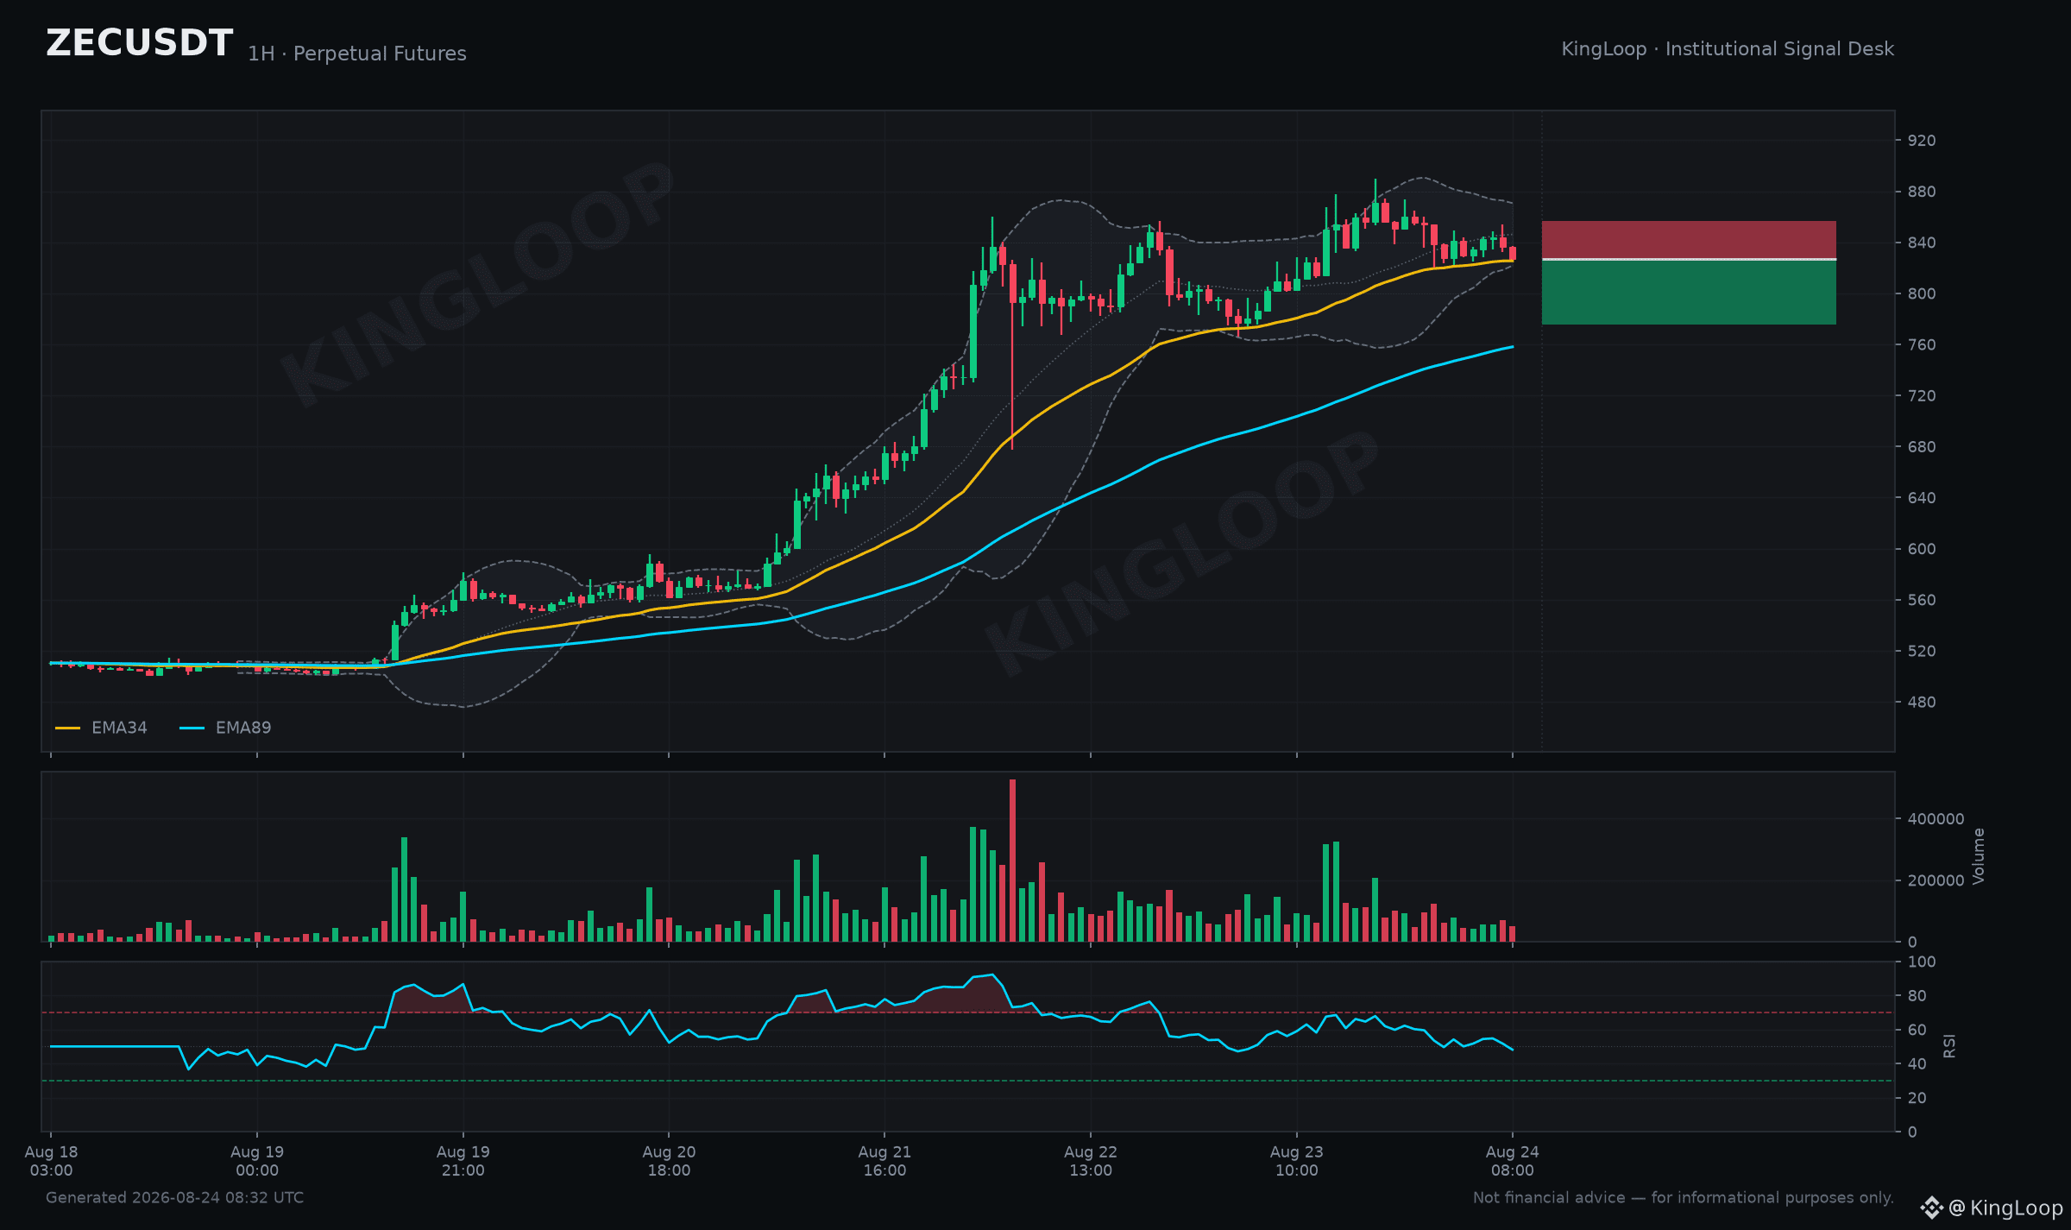Click the 'Aug 20 18:00' time label
The image size is (2071, 1230).
(669, 1161)
